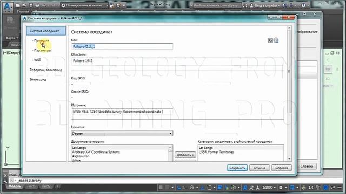Open the 1:1000 annotation scale dropdown
Screen dimensions: 346x194
(269, 188)
